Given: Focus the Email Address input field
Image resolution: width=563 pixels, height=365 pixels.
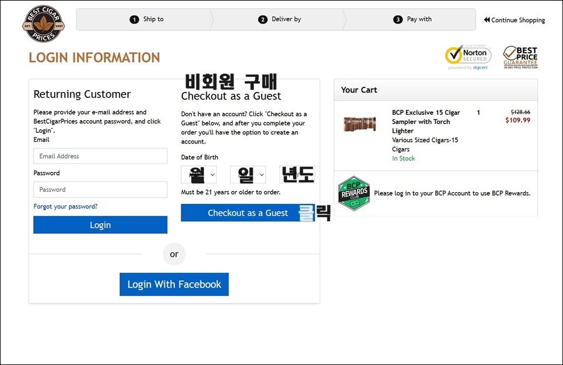Looking at the screenshot, I should click(x=100, y=156).
